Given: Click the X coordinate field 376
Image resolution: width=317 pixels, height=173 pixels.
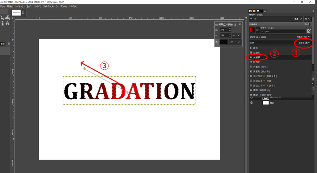Looking at the screenshot, I should click(x=224, y=30).
